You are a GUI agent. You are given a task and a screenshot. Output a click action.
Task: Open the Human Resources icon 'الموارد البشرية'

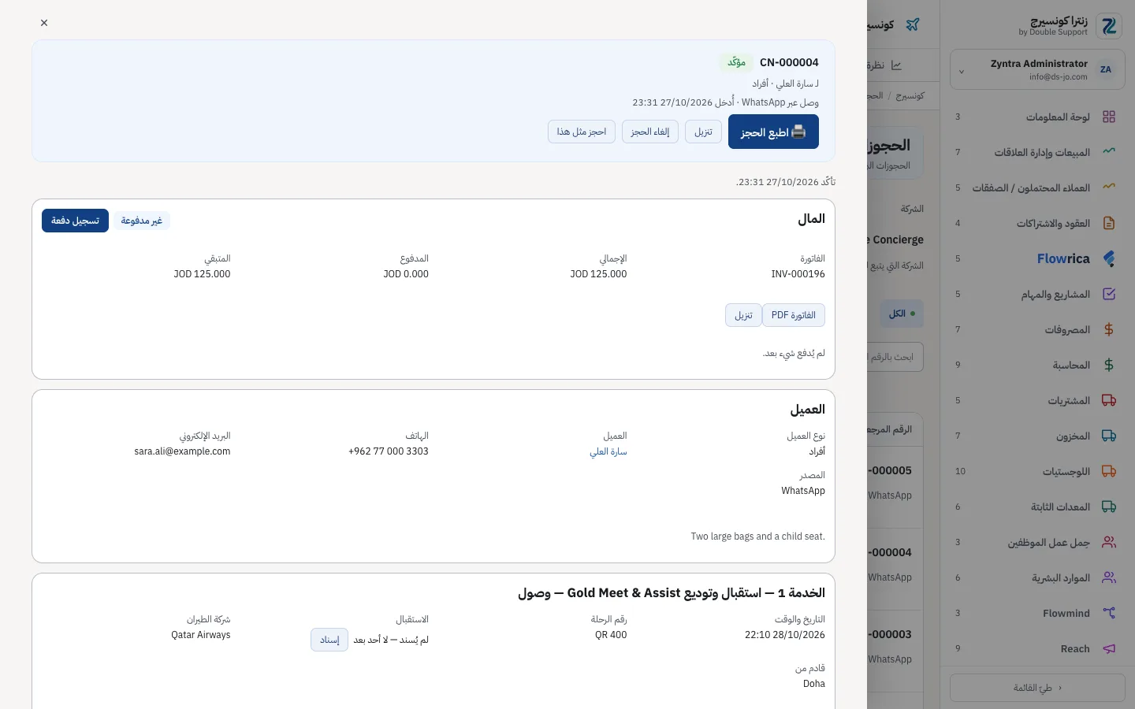(1109, 577)
